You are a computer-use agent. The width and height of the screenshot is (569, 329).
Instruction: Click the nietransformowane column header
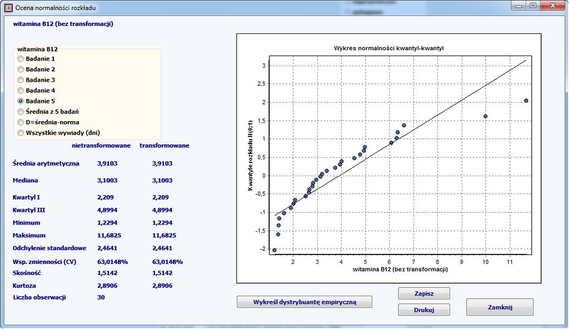101,146
